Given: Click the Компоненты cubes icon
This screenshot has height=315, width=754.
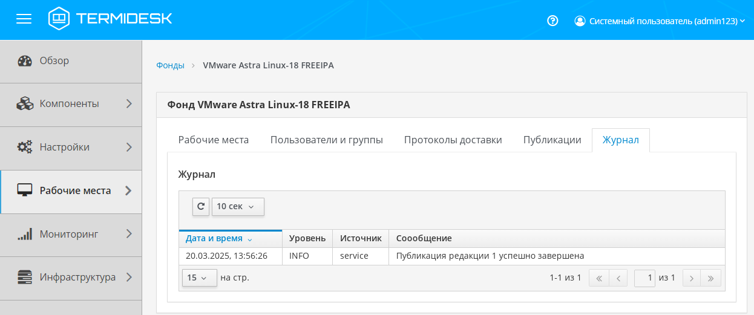Looking at the screenshot, I should click(25, 103).
